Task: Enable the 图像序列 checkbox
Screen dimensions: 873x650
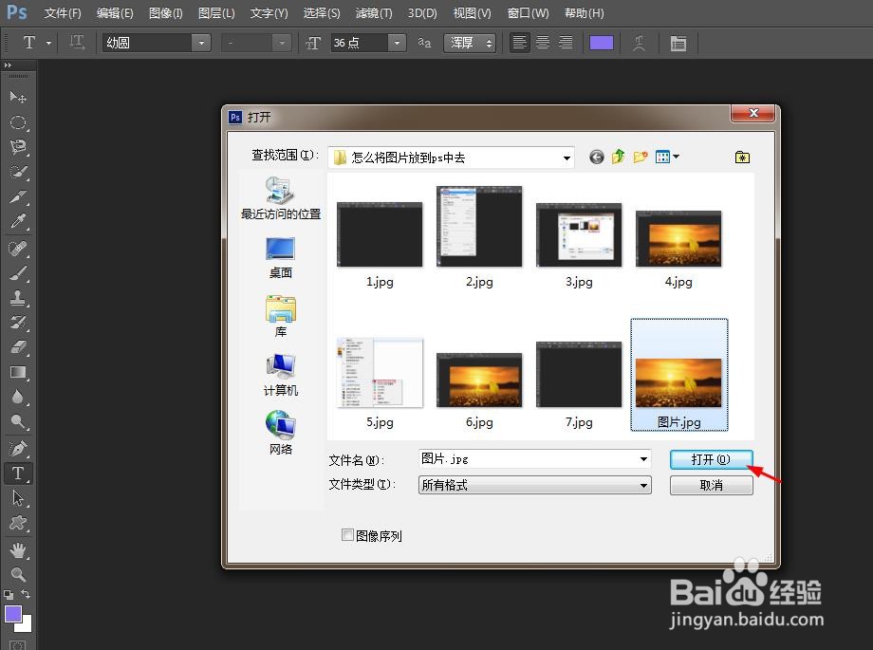Action: coord(347,534)
